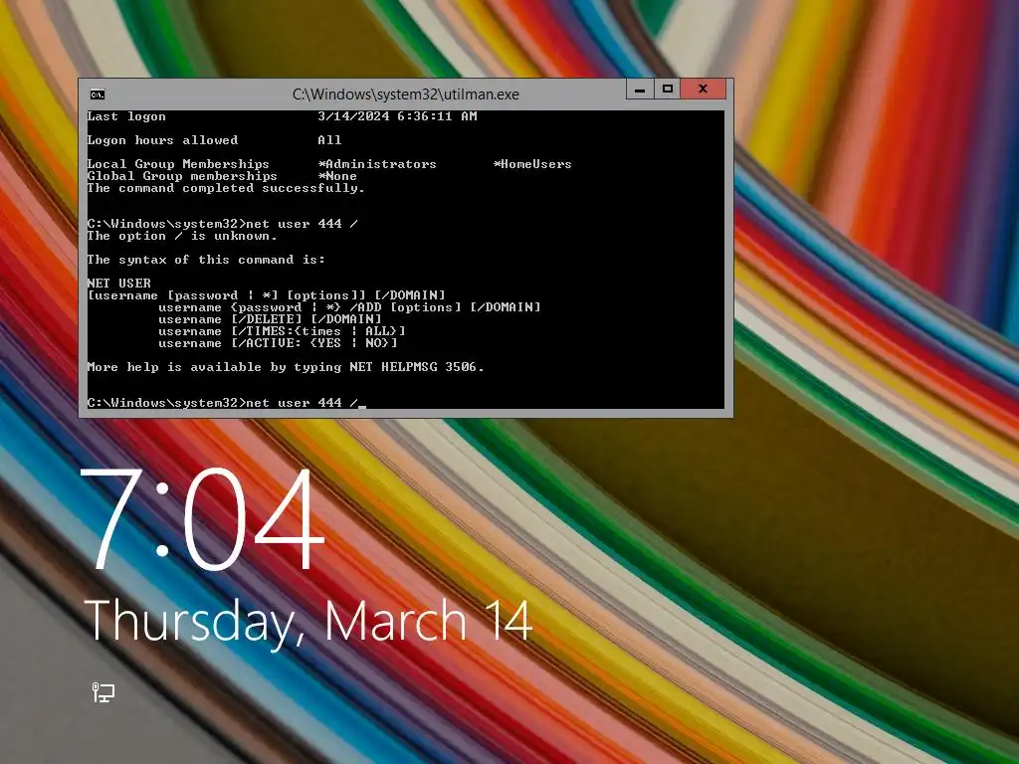The width and height of the screenshot is (1019, 764).
Task: Click the text 'Last logon'
Action: 126,116
